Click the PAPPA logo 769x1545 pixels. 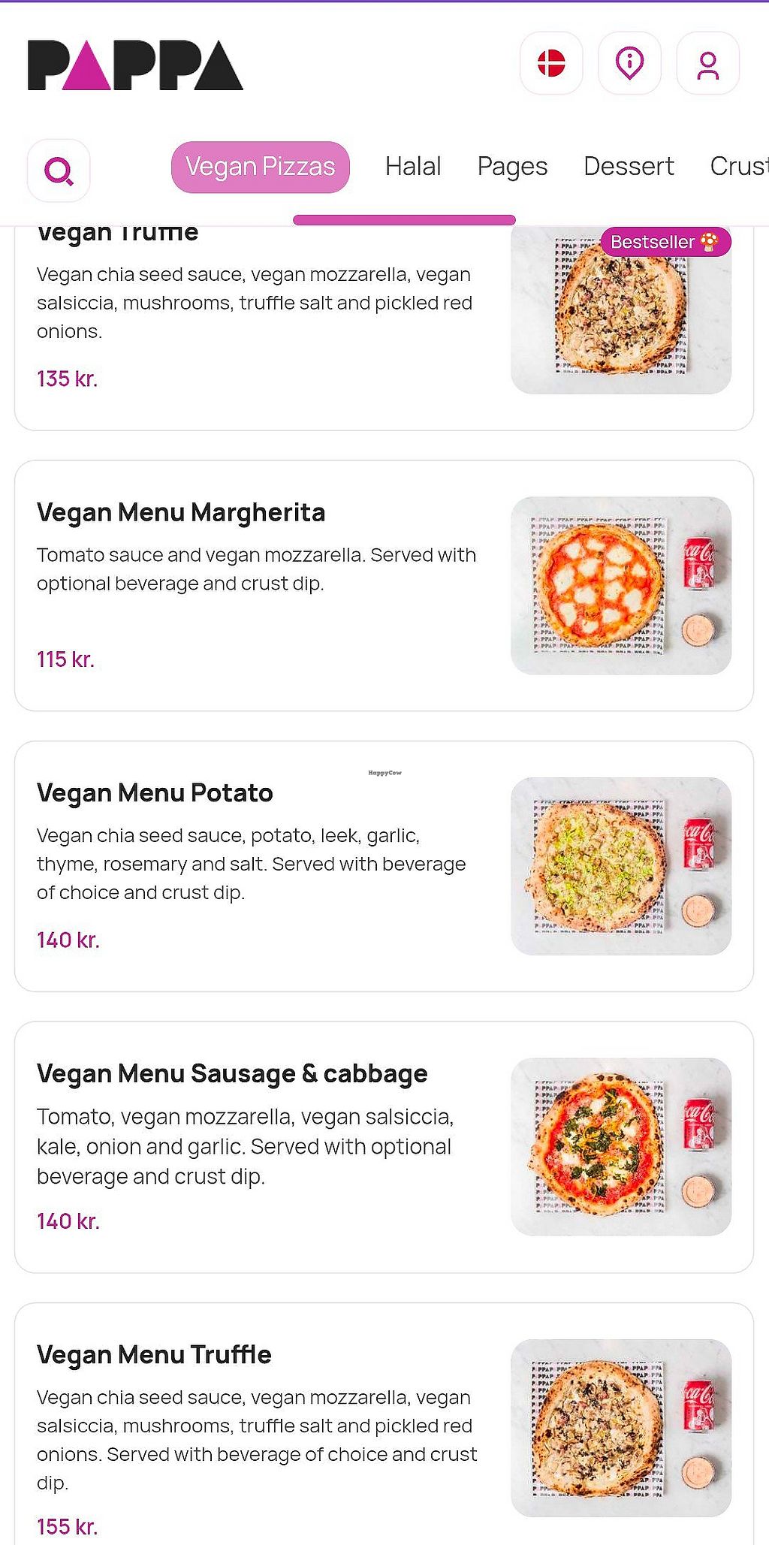click(x=135, y=65)
